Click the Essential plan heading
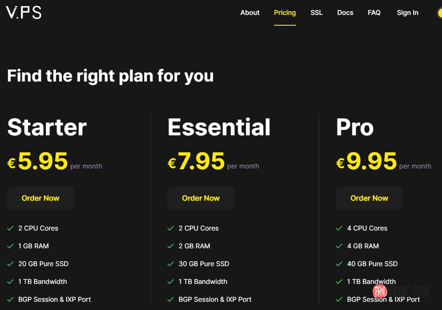The image size is (442, 310). tap(219, 127)
